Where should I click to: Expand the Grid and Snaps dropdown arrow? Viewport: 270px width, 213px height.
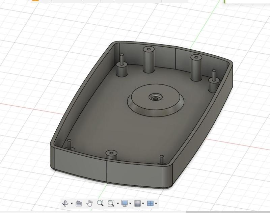click(x=143, y=204)
